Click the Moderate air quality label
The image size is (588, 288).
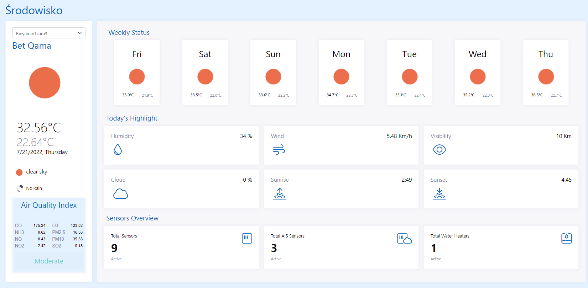pos(49,261)
